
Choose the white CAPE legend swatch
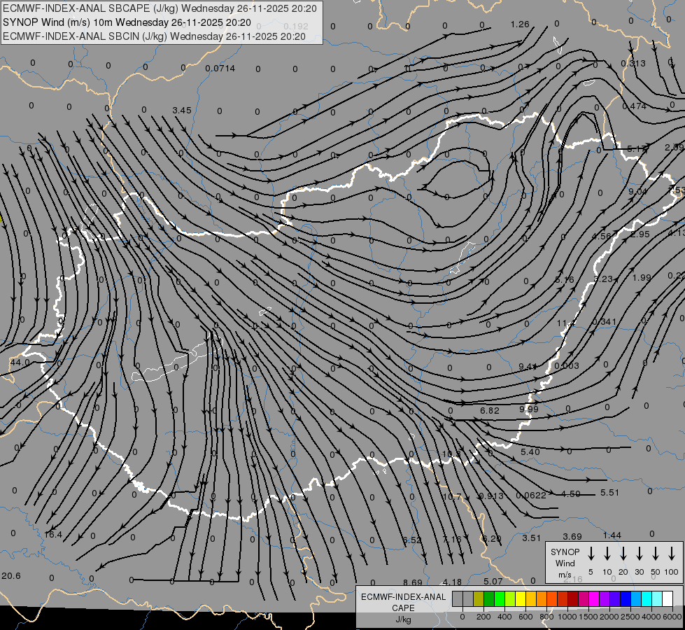coord(667,598)
